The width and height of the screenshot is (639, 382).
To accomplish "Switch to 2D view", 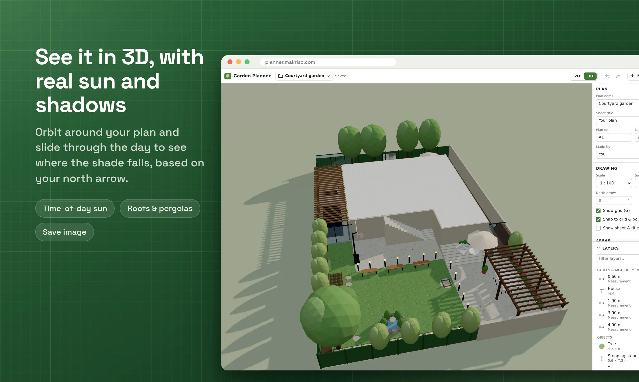I will point(577,76).
